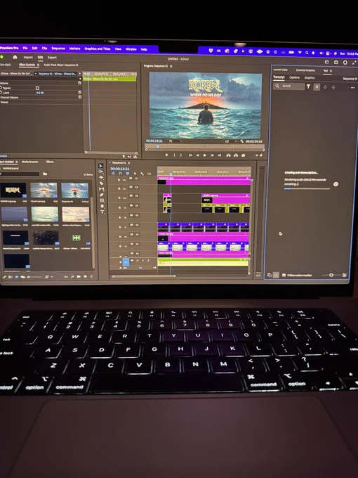The image size is (358, 478).
Task: Click the Add Marker icon in timeline header
Action: 135,174
